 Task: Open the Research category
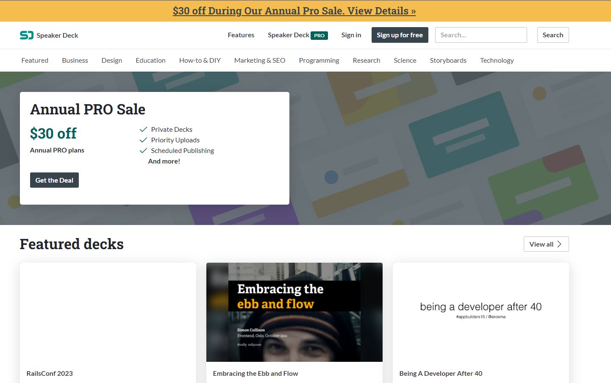coord(367,61)
